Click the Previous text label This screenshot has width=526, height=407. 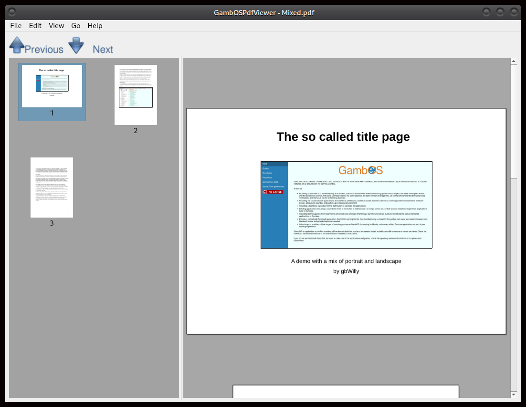pyautogui.click(x=44, y=49)
